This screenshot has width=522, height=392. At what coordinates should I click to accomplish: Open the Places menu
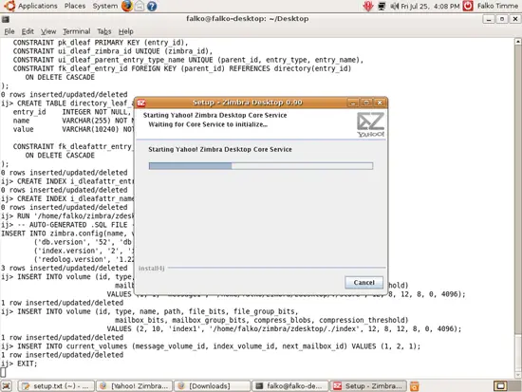pos(75,6)
